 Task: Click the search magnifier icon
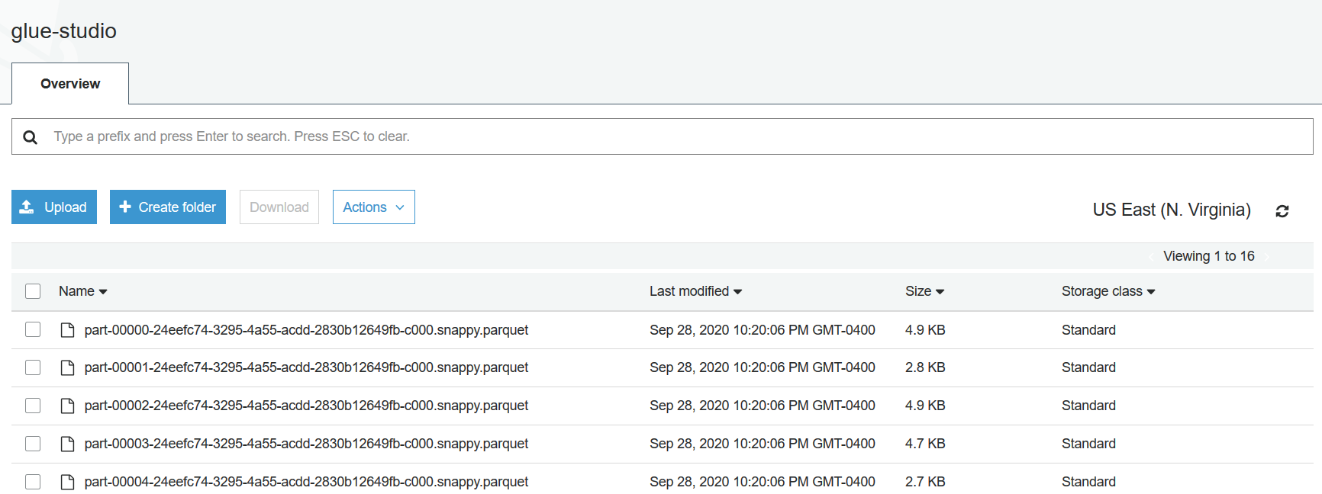[x=31, y=137]
